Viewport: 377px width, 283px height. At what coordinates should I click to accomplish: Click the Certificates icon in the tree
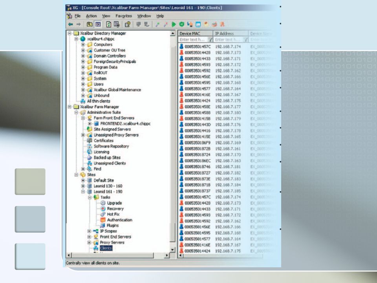click(x=90, y=141)
